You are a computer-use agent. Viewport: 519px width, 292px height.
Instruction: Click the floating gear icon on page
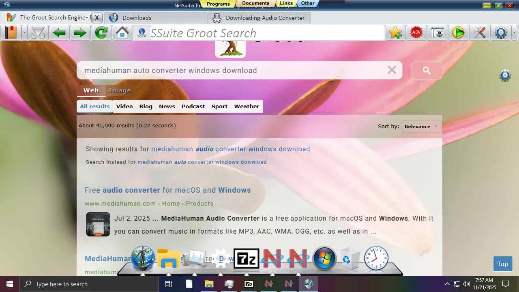click(x=505, y=75)
